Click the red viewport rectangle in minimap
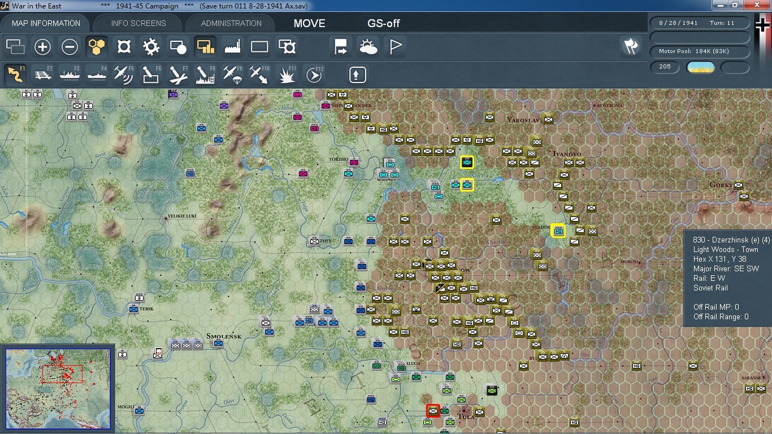772x434 pixels. point(62,374)
